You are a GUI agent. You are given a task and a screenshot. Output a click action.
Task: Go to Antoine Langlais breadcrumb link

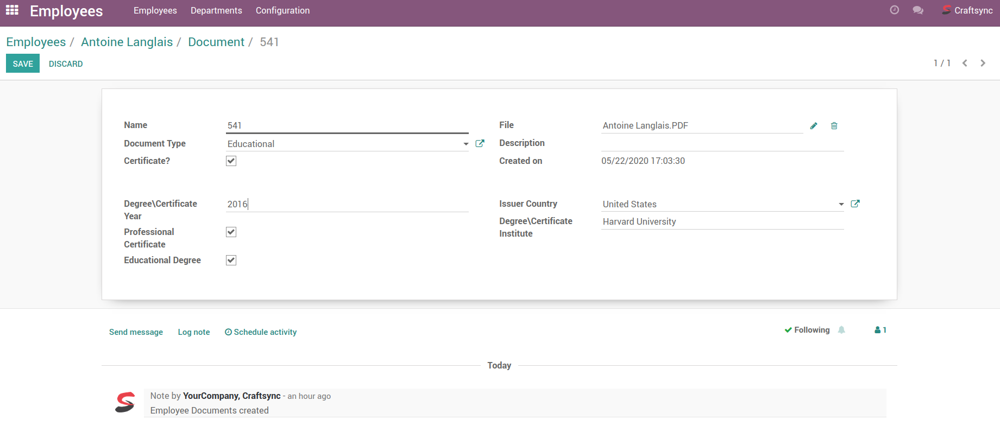tap(127, 42)
